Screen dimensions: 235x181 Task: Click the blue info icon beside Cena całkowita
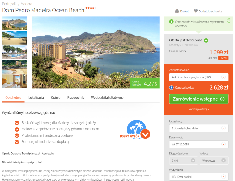(x=171, y=87)
